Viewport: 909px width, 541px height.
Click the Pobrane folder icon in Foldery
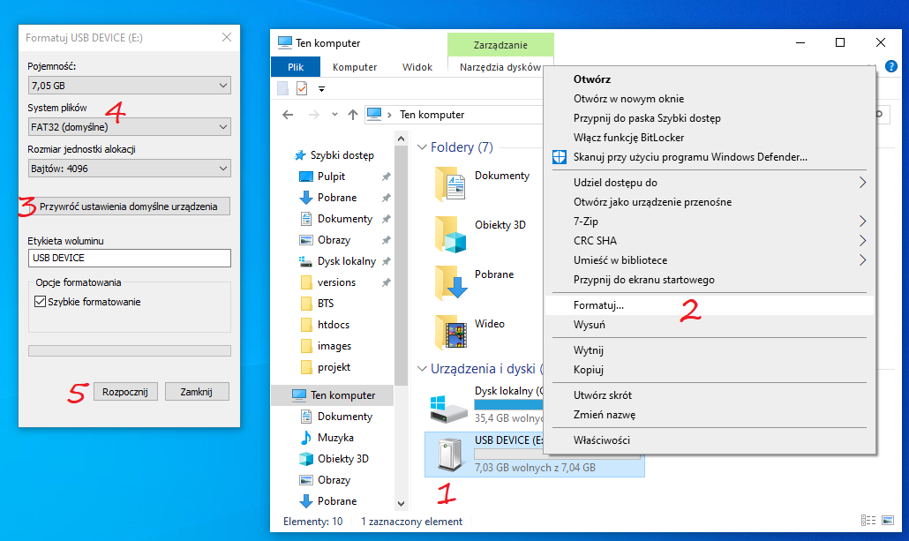(450, 283)
